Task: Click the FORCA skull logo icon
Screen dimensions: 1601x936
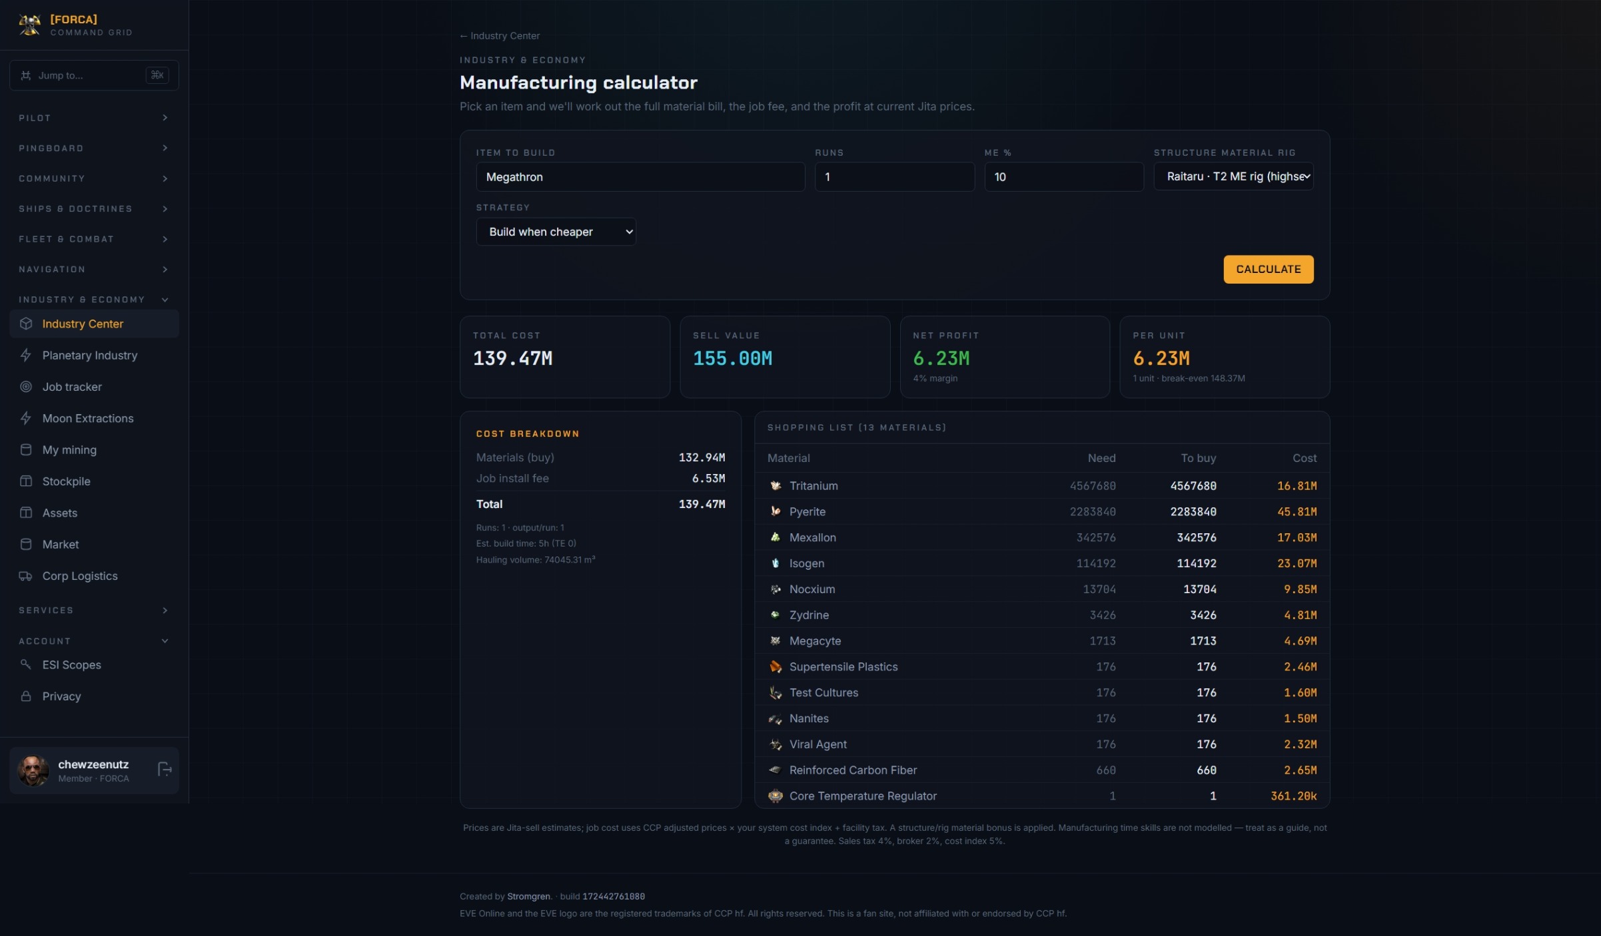Action: coord(30,25)
